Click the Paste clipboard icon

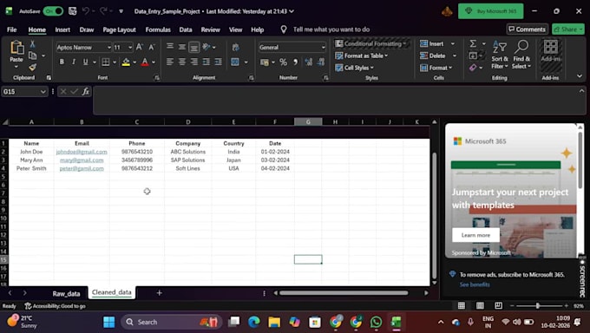[16, 48]
